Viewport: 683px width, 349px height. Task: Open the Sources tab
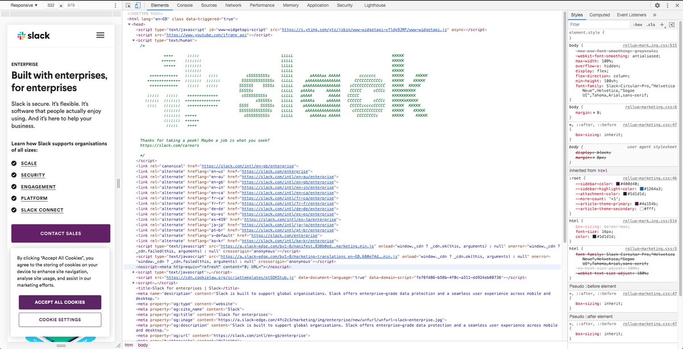(x=209, y=5)
